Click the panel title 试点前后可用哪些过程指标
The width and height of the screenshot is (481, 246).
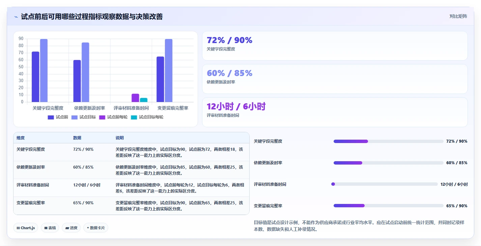click(x=92, y=16)
